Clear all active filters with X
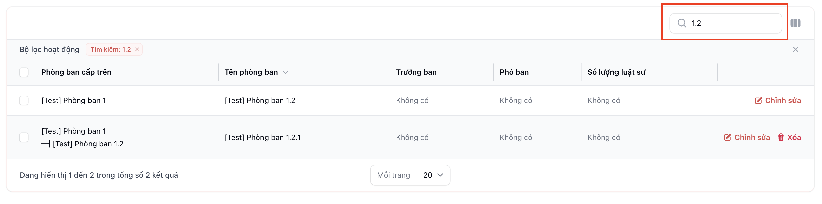This screenshot has height=204, width=822. [x=795, y=50]
